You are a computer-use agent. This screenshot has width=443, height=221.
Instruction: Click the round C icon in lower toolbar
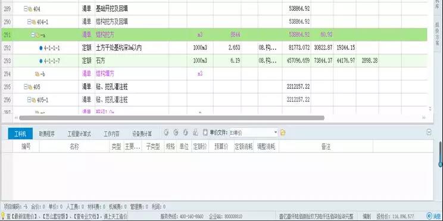[176, 133]
